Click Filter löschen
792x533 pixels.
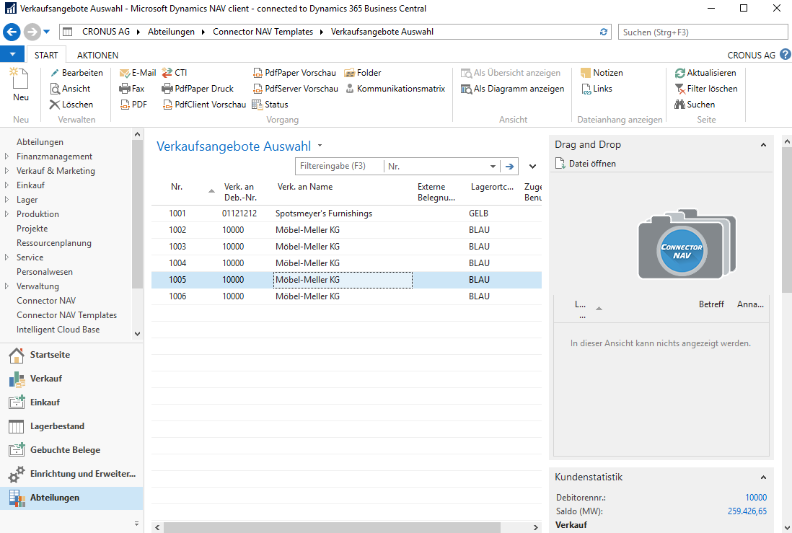[706, 89]
